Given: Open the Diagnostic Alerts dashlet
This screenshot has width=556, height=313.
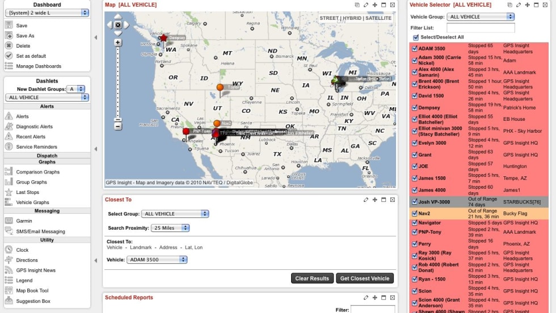Looking at the screenshot, I should click(x=9, y=126).
